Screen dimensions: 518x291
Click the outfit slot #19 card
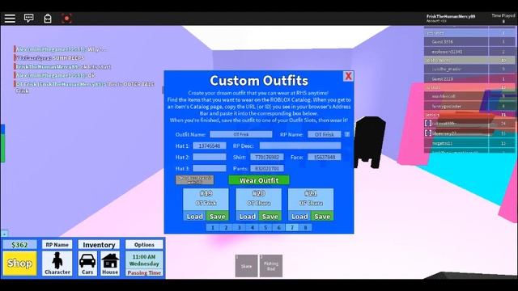click(206, 200)
